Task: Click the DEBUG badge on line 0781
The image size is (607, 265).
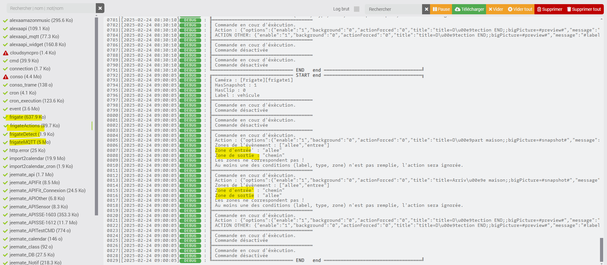Action: 190,20
